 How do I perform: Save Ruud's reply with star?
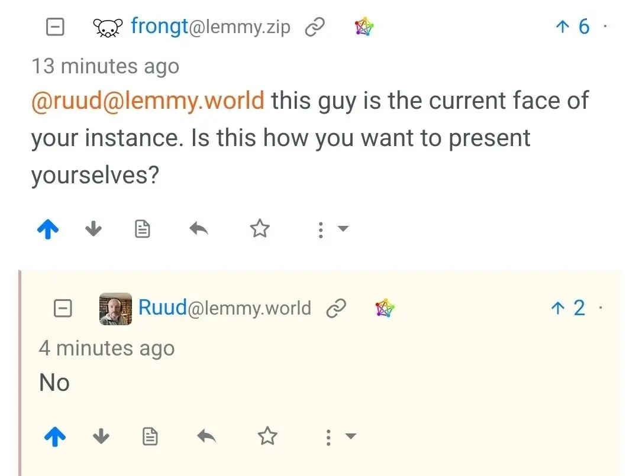coord(267,438)
